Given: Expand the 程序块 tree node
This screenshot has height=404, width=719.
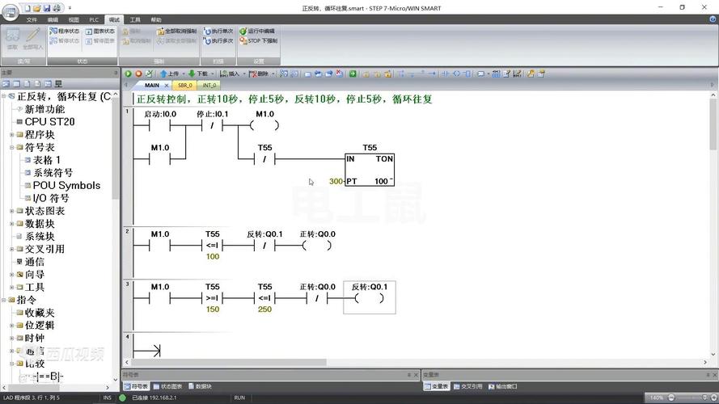Looking at the screenshot, I should coord(11,135).
